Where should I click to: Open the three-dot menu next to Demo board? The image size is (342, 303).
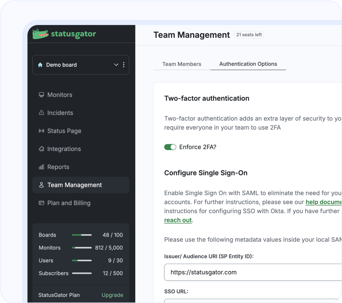coord(124,65)
